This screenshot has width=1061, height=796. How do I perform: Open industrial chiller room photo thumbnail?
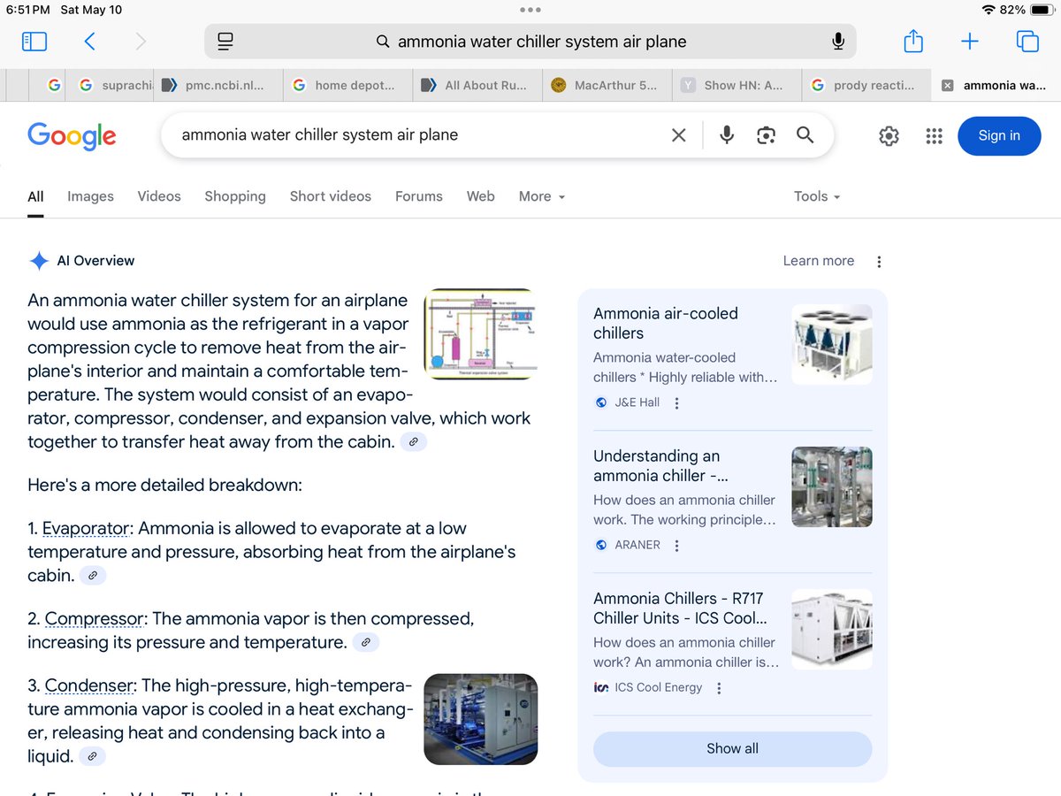point(480,719)
